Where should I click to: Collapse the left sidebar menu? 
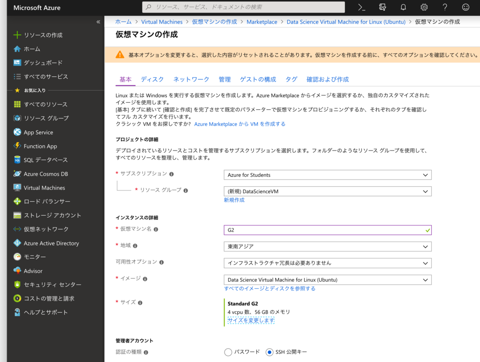click(x=98, y=22)
